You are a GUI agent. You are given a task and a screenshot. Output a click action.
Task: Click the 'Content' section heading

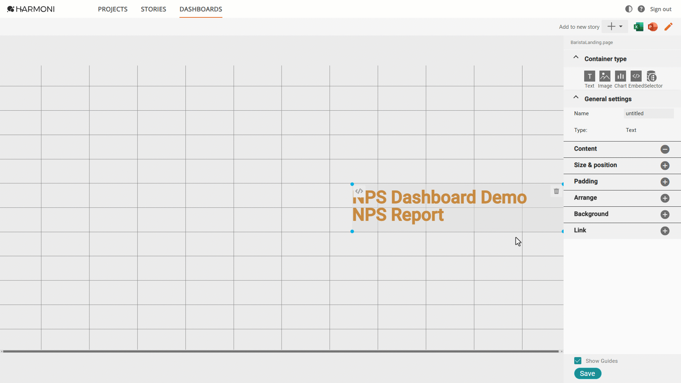pyautogui.click(x=585, y=149)
